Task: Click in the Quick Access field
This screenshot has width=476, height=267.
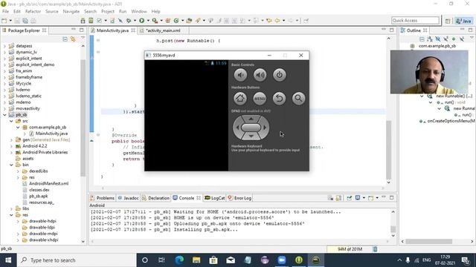Action: pos(415,20)
